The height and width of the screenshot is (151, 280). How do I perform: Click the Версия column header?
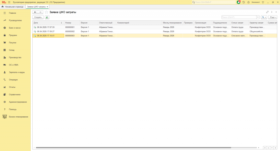click(x=89, y=23)
